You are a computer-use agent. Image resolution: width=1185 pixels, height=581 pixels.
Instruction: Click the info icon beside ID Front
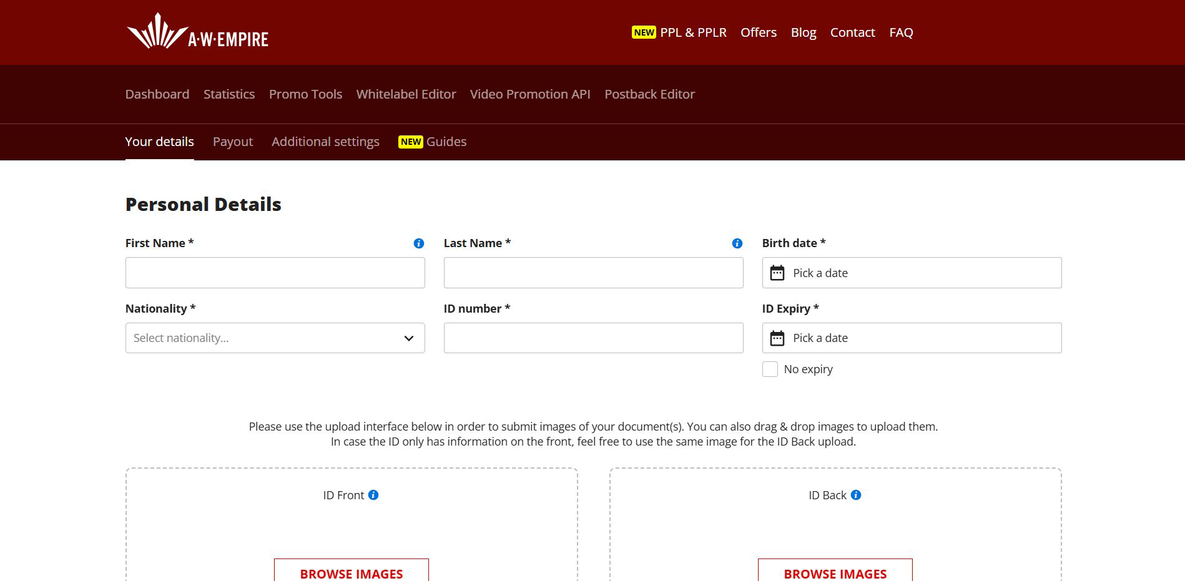373,495
